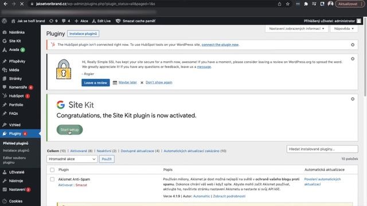Tick the select-all plugins checkbox
The height and width of the screenshot is (206, 367).
point(52,170)
